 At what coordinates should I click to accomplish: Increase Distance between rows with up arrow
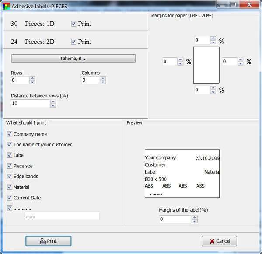point(53,101)
